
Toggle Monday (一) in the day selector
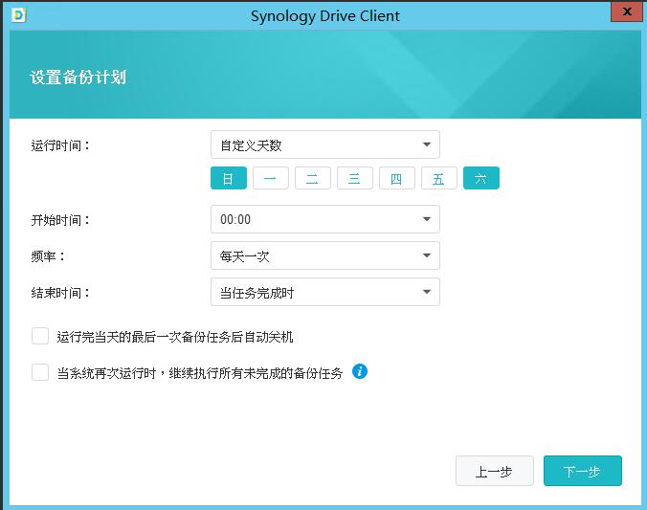click(x=270, y=178)
